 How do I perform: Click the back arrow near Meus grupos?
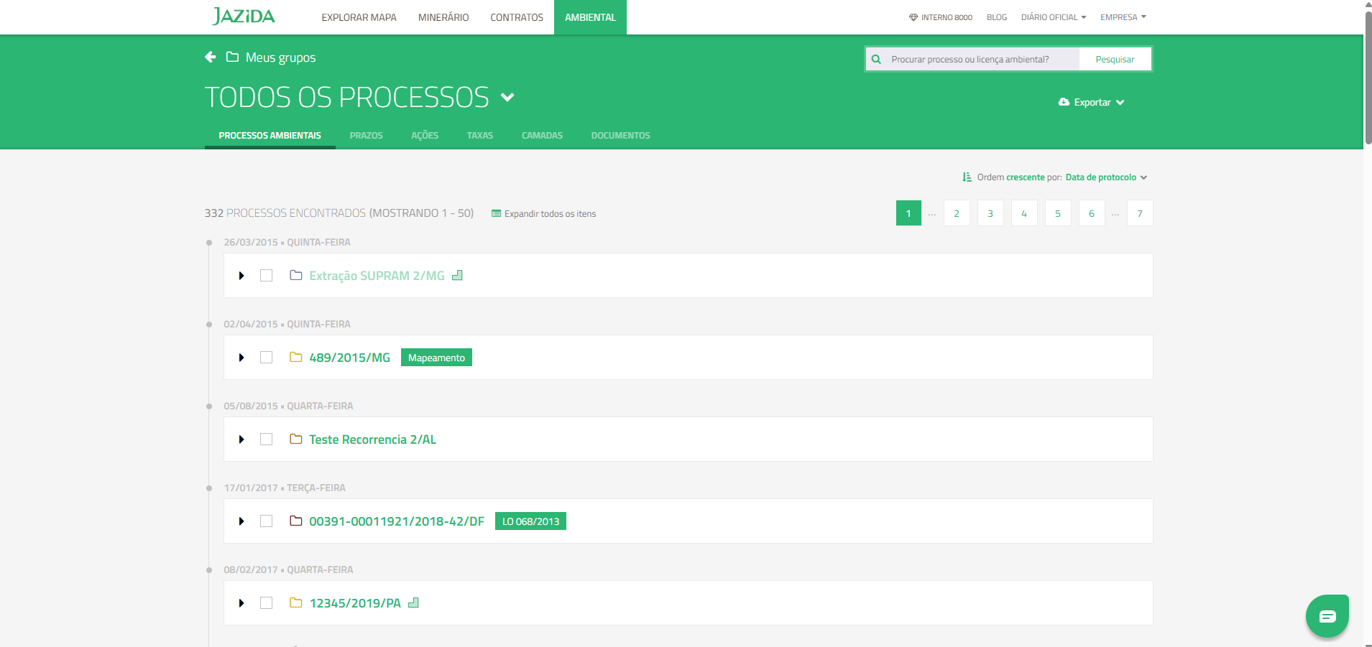209,57
